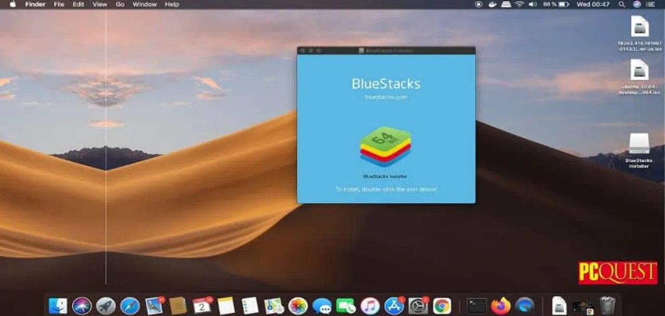Click the Wed 00:47 clock
Screen dimensions: 665x316
click(x=593, y=4)
